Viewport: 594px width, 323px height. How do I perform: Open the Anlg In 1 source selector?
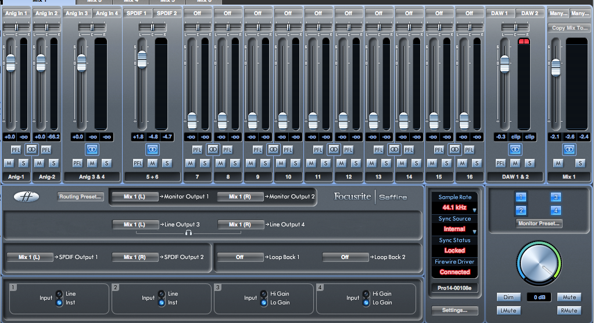pyautogui.click(x=16, y=13)
